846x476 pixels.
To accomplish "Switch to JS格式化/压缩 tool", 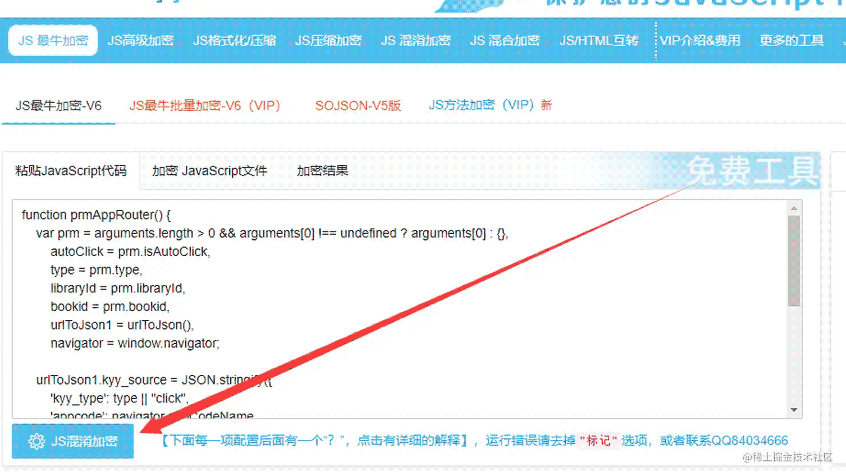I will point(235,40).
